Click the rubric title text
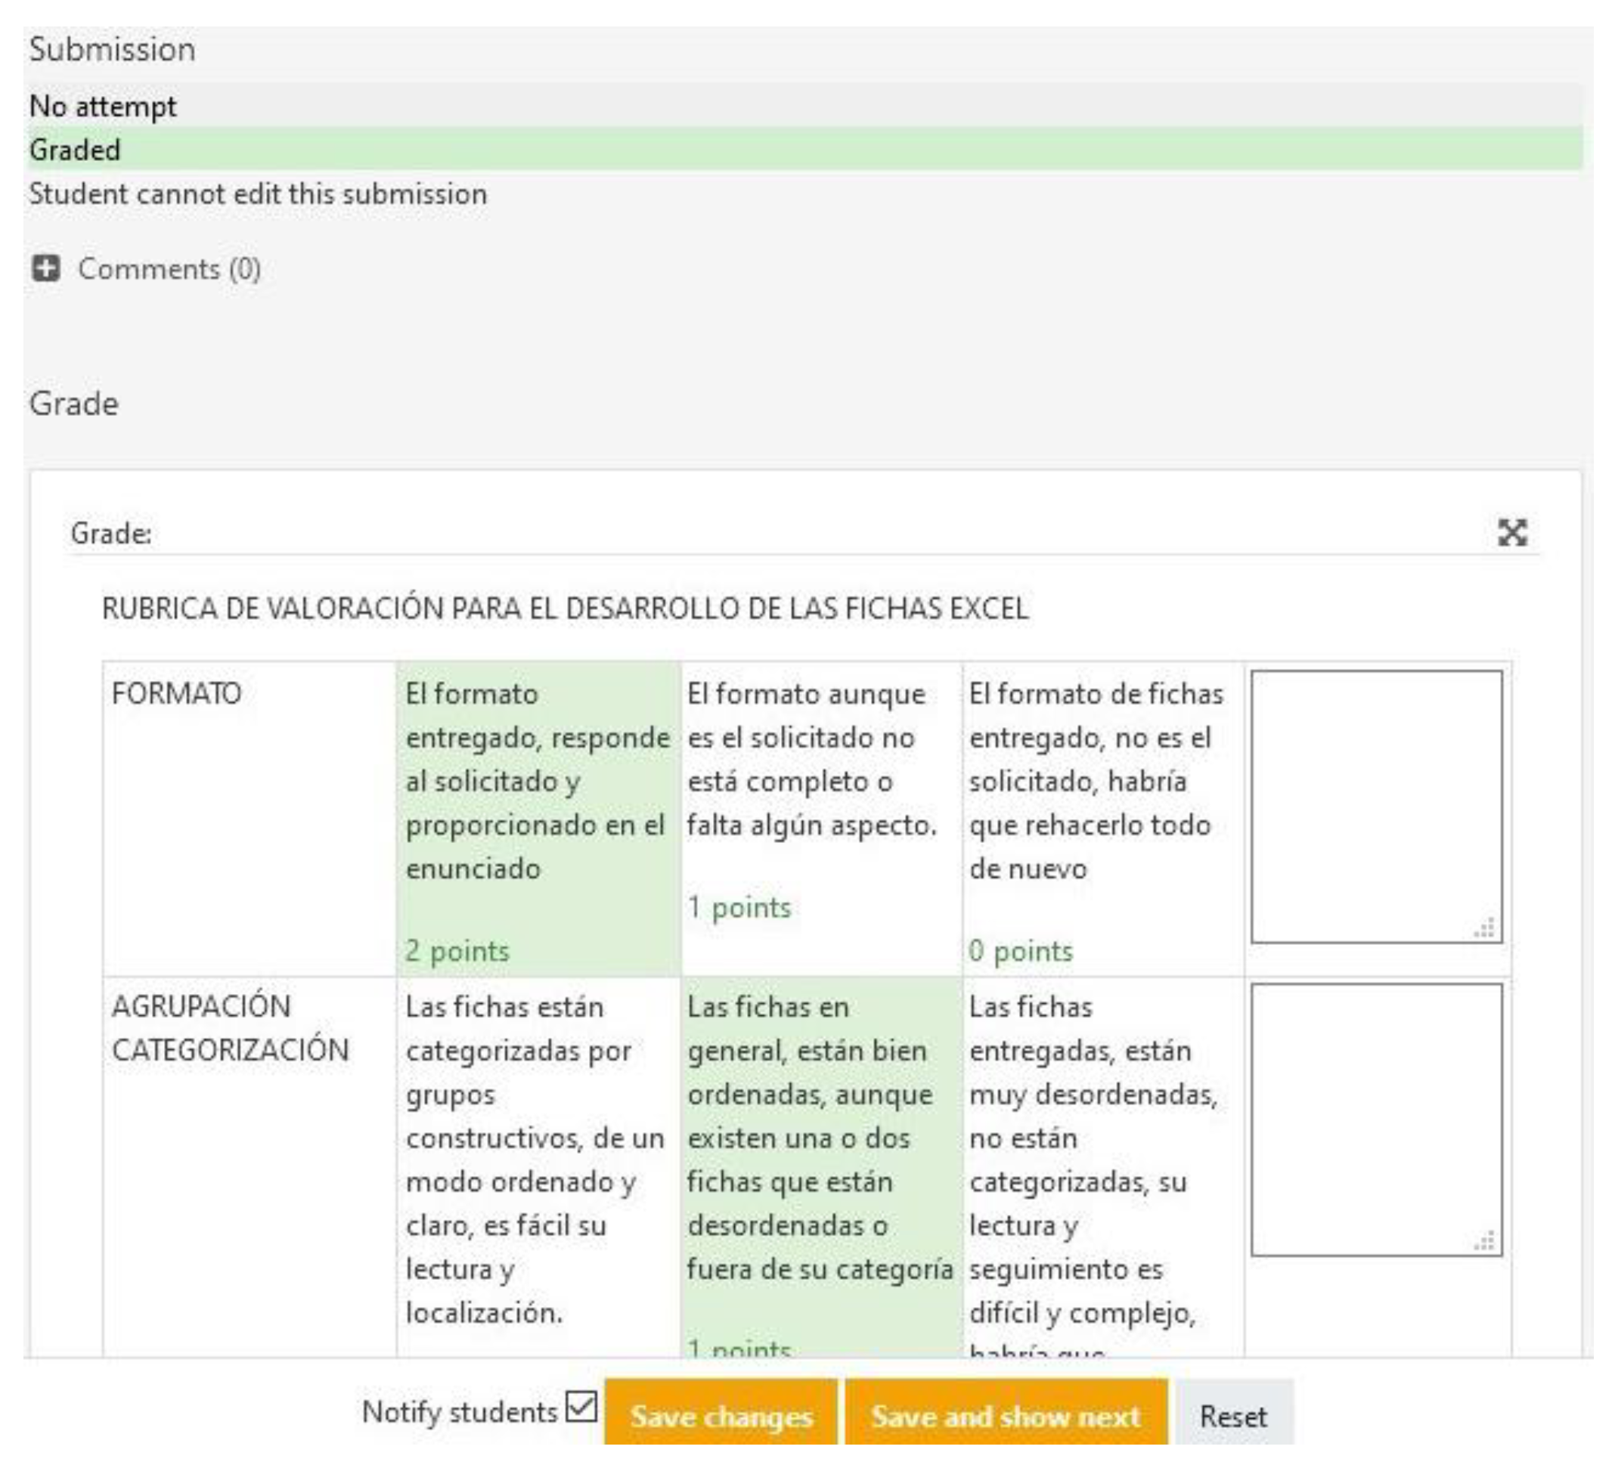 pos(565,609)
